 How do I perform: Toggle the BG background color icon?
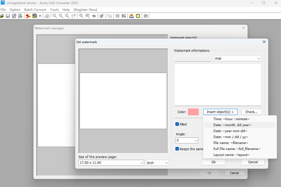(x=124, y=16)
